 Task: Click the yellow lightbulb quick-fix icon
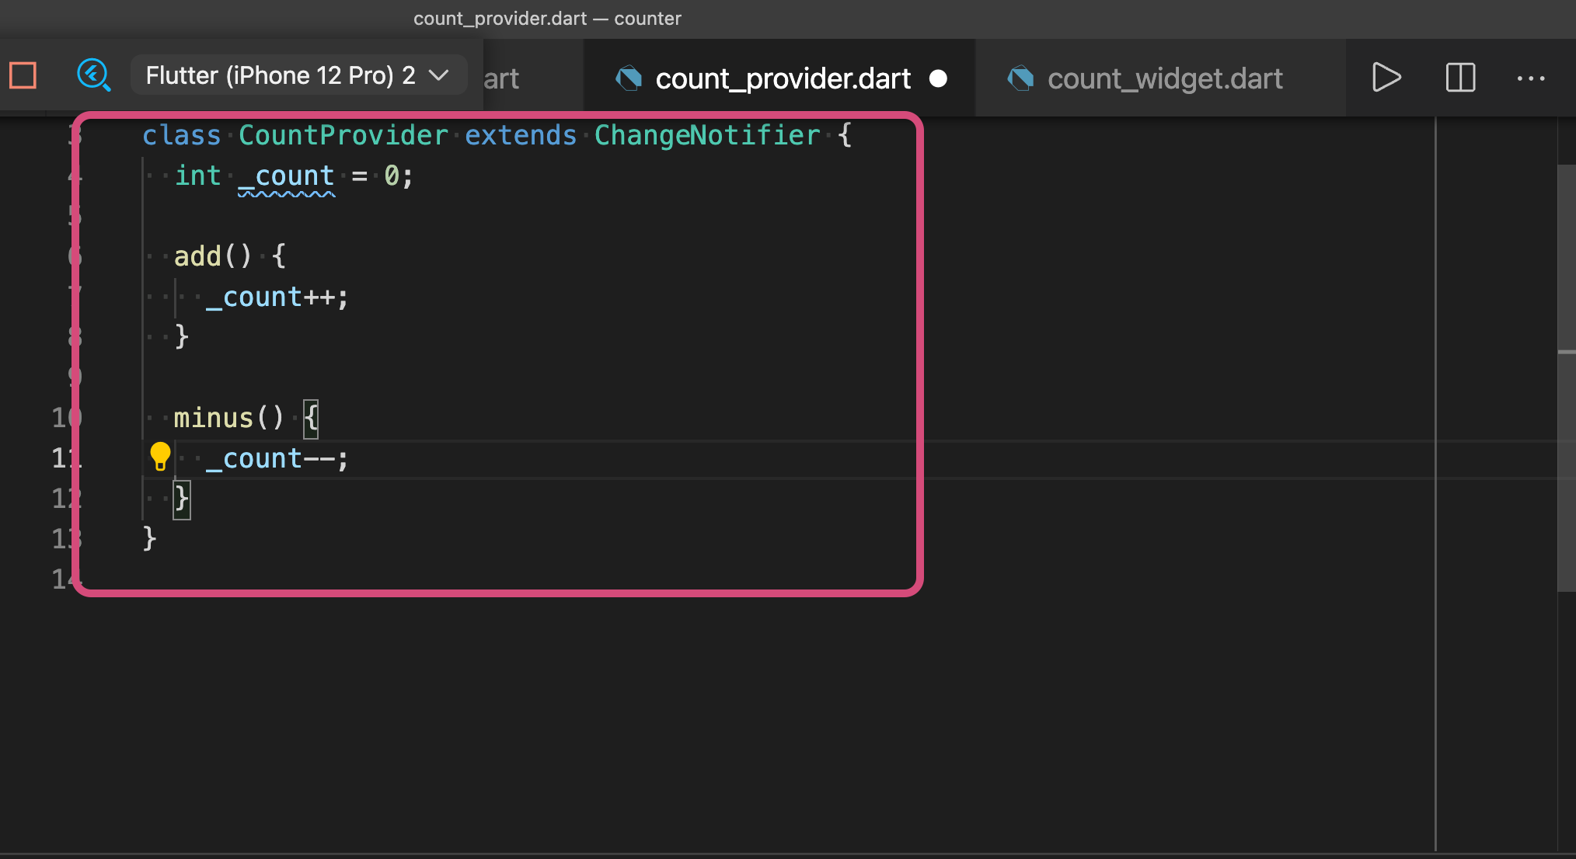[160, 457]
